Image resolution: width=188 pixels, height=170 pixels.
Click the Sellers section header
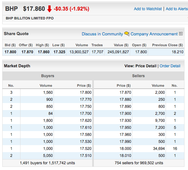coord(138,76)
